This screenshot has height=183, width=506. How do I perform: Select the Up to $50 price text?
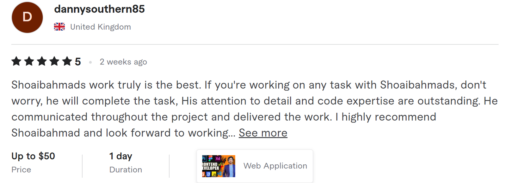(33, 156)
